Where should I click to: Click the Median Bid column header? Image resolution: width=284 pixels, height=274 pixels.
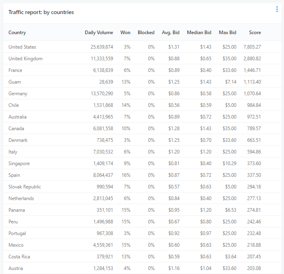point(199,33)
